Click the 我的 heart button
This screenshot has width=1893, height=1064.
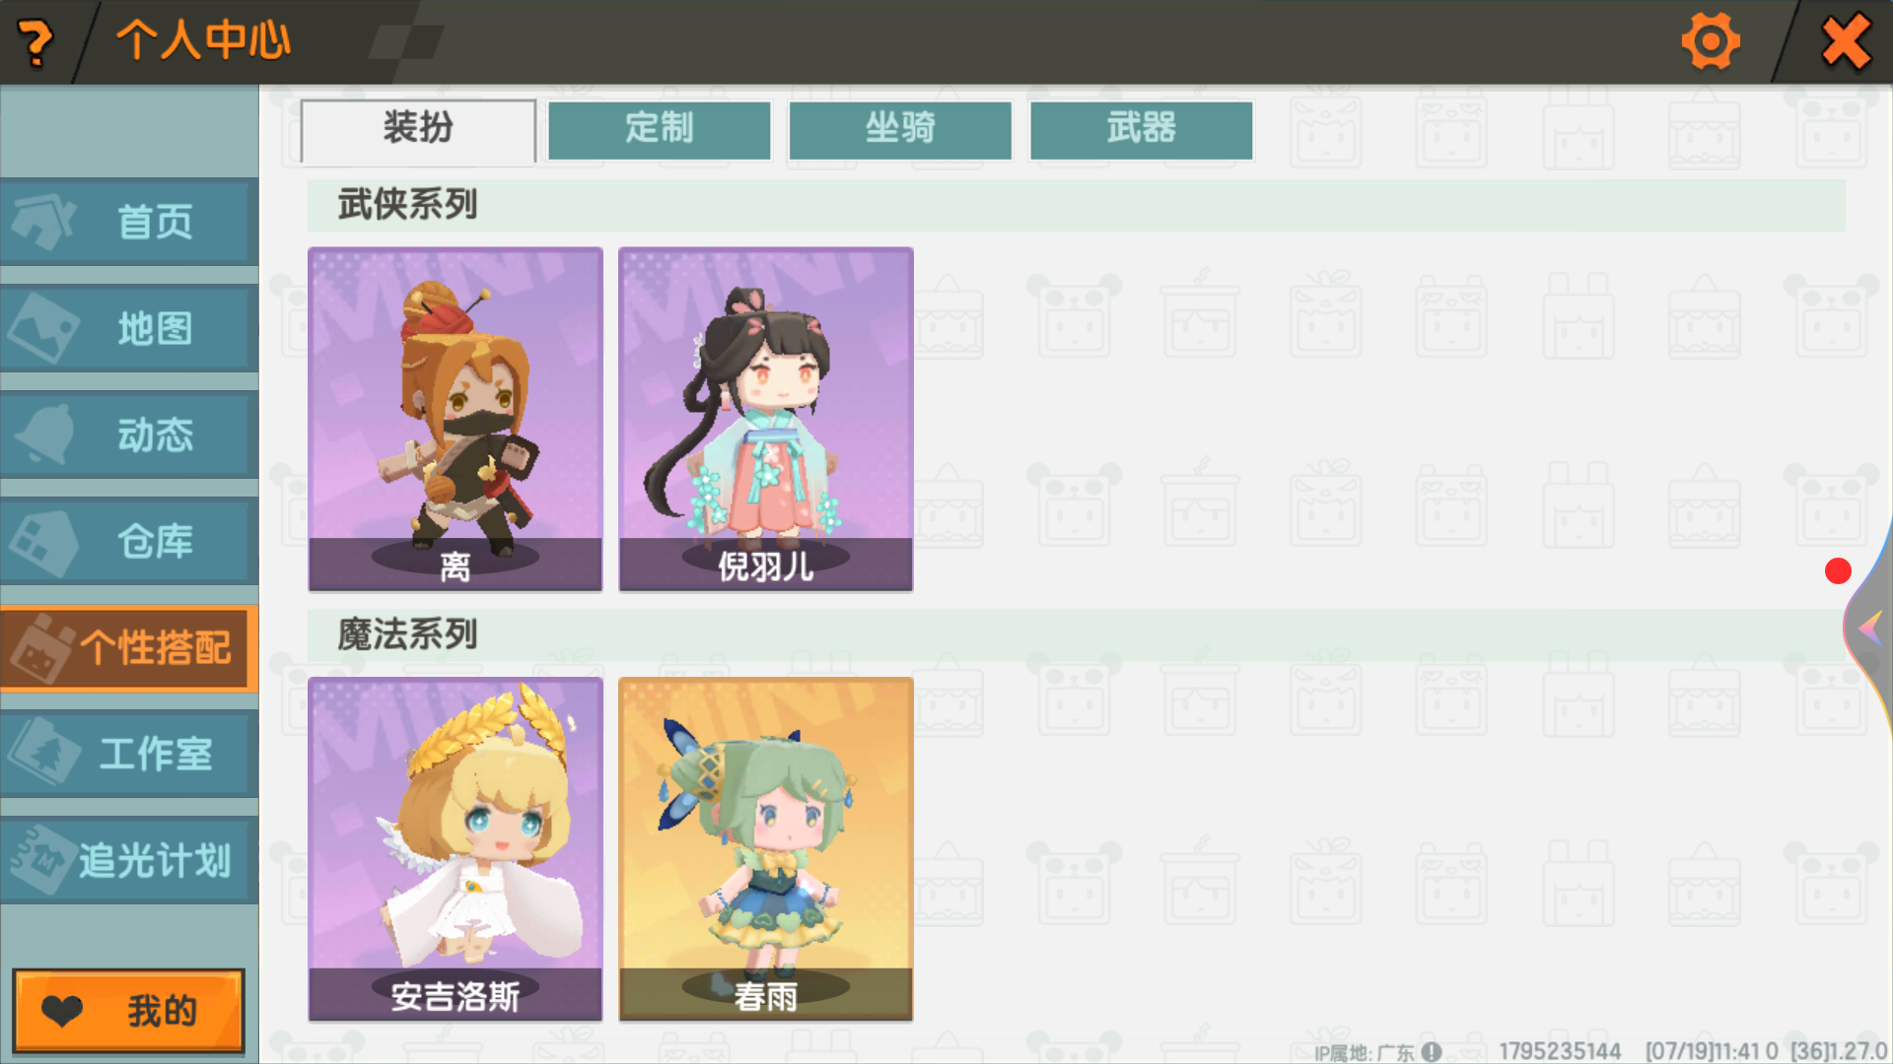pos(128,1012)
